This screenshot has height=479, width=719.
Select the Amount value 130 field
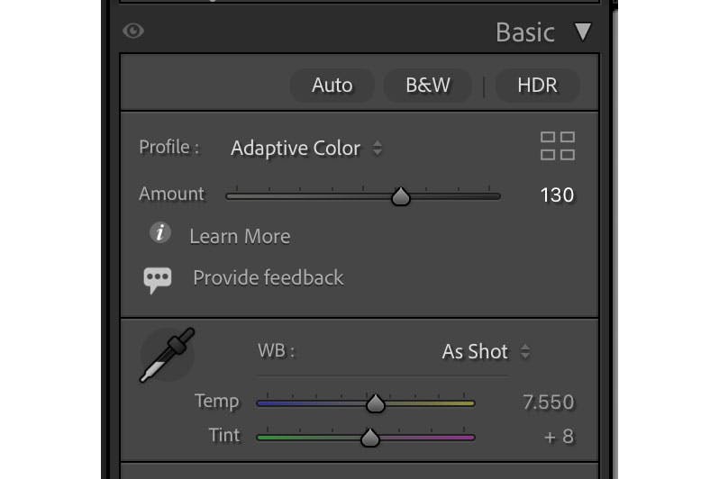click(557, 195)
